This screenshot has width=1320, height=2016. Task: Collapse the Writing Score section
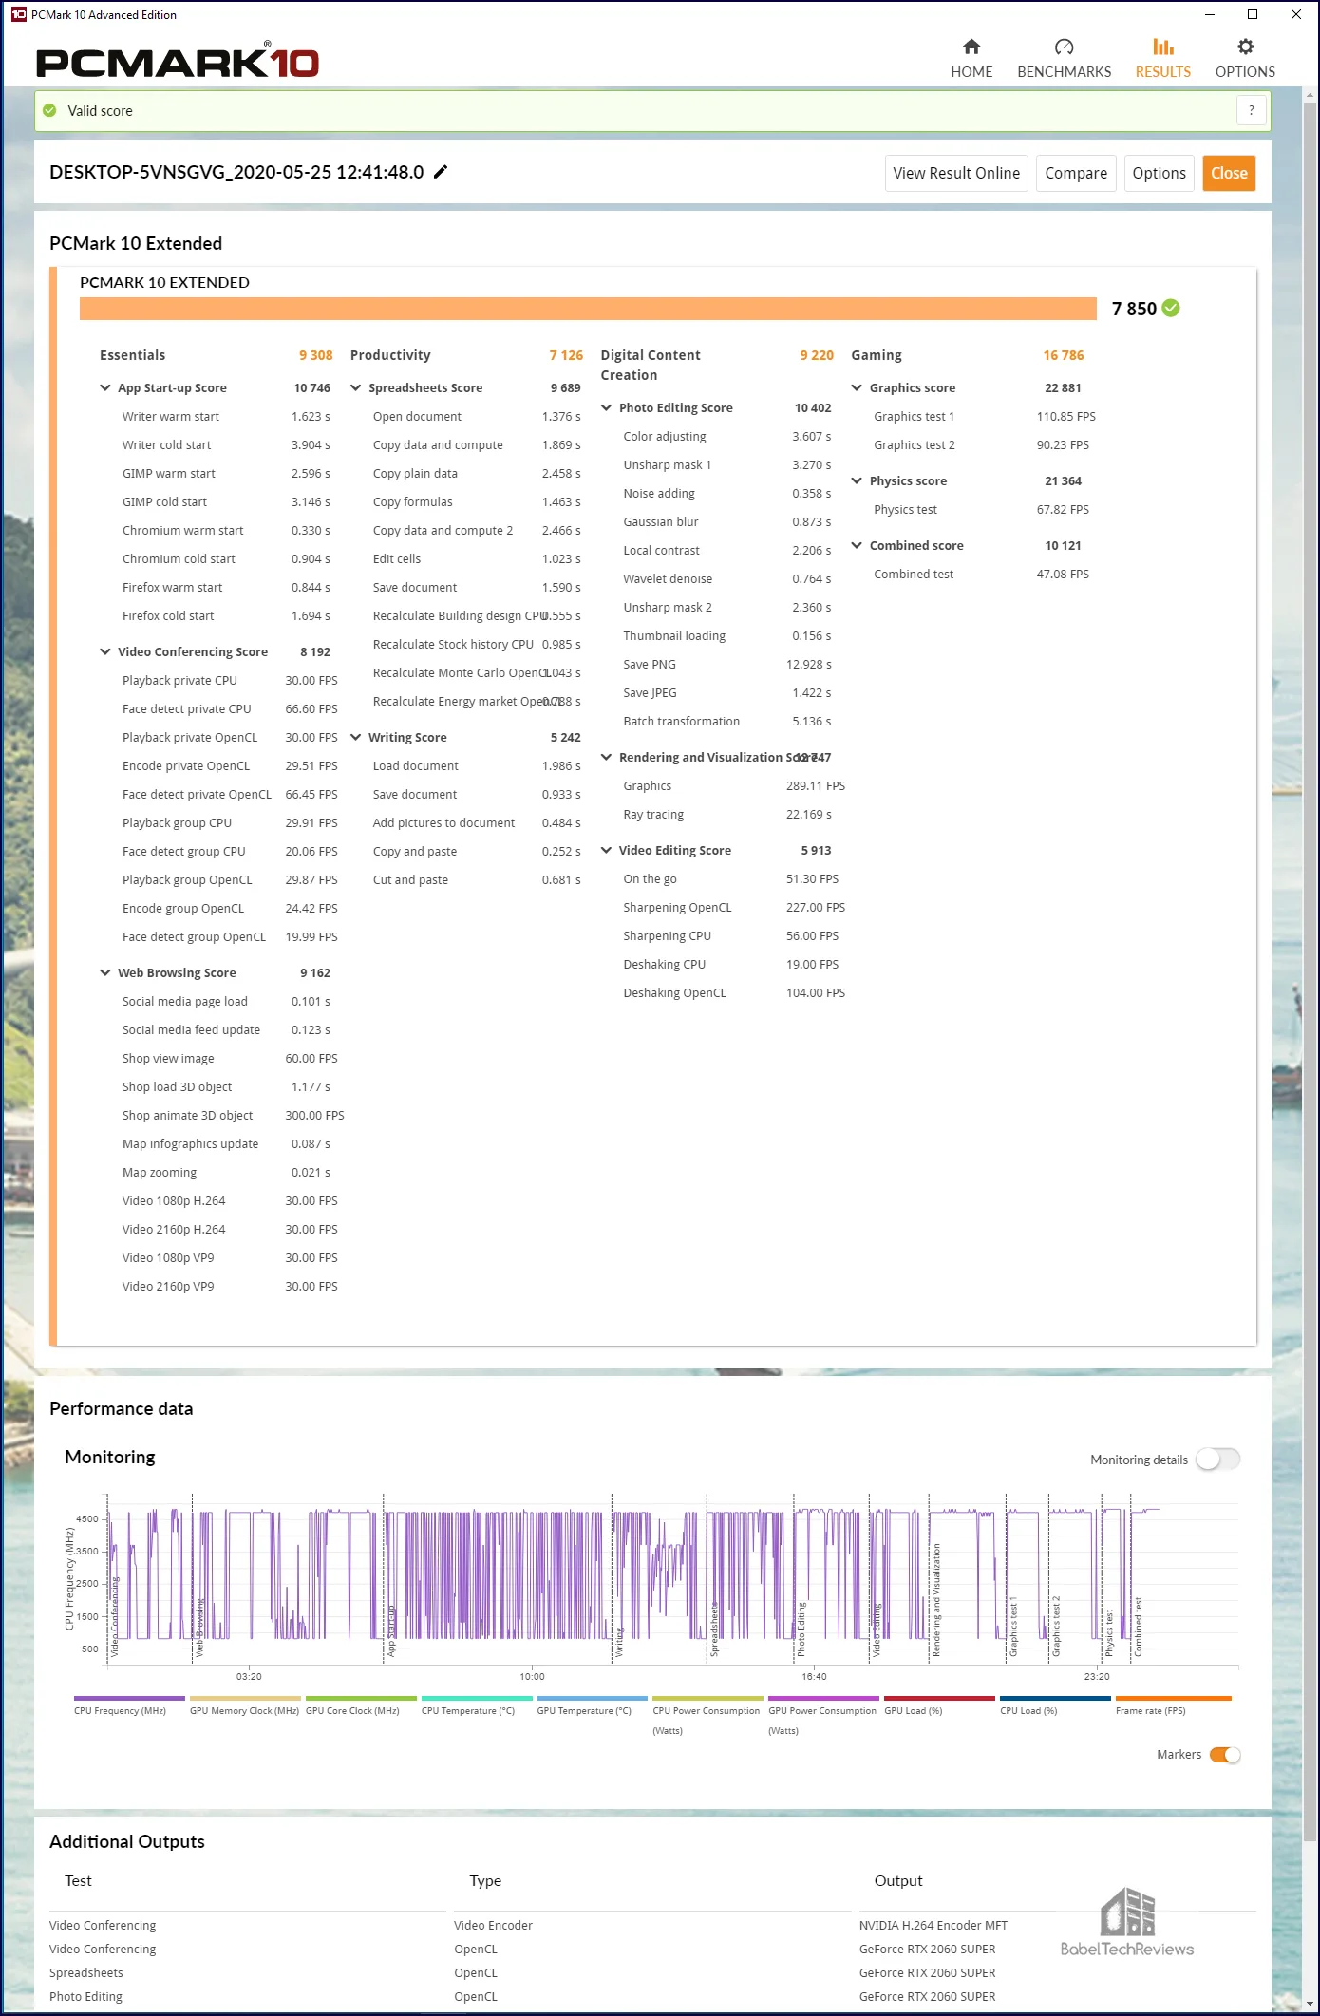(356, 737)
